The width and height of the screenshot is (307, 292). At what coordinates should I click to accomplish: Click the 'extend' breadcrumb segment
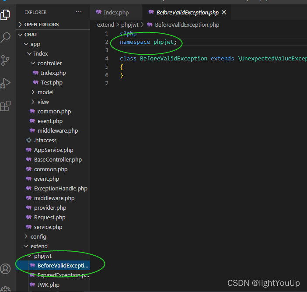pyautogui.click(x=105, y=25)
